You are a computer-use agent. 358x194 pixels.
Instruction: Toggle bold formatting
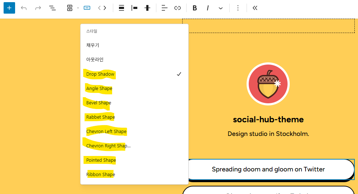click(195, 8)
